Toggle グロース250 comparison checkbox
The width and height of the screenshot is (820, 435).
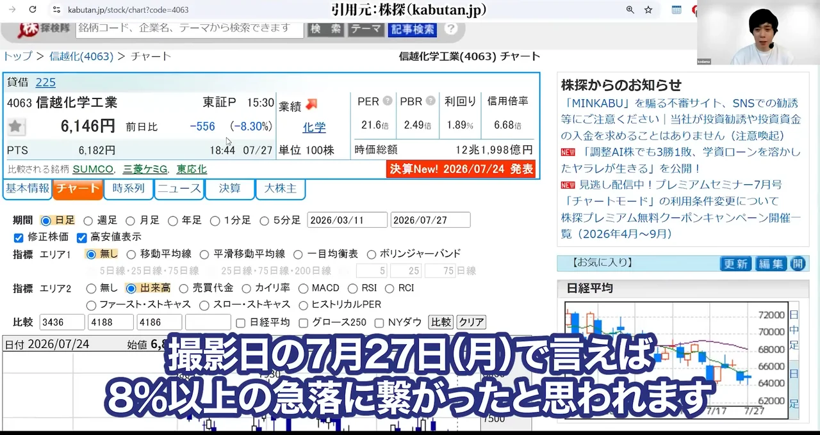tap(304, 322)
